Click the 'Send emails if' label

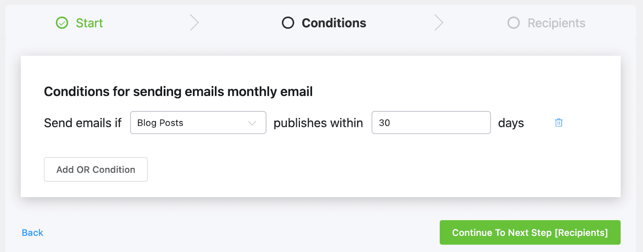tap(83, 123)
